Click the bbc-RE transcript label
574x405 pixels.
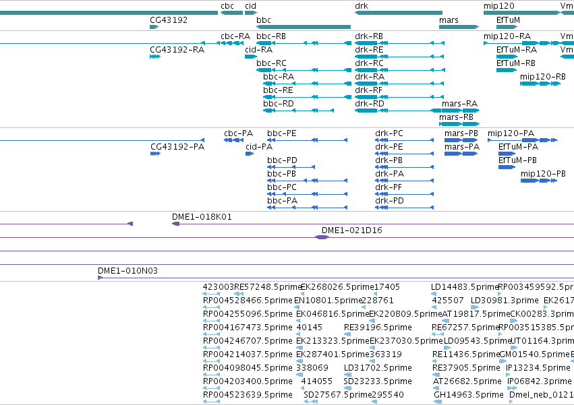278,90
